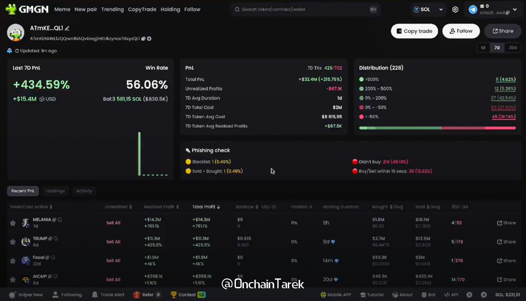Viewport: 526px width, 301px height.
Task: Click the Follow wallet button
Action: coord(461,31)
